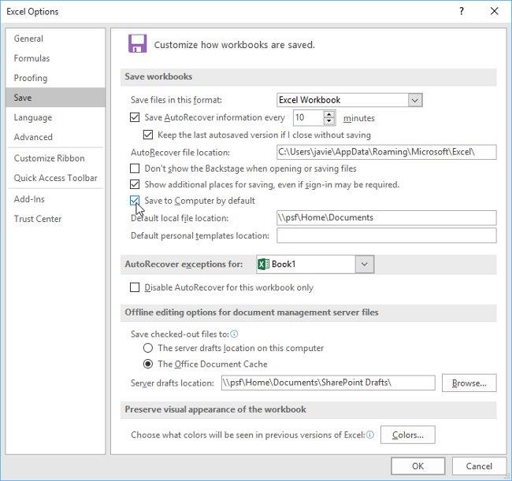The image size is (512, 481).
Task: Uncheck Save to Computer by default
Action: (x=135, y=201)
